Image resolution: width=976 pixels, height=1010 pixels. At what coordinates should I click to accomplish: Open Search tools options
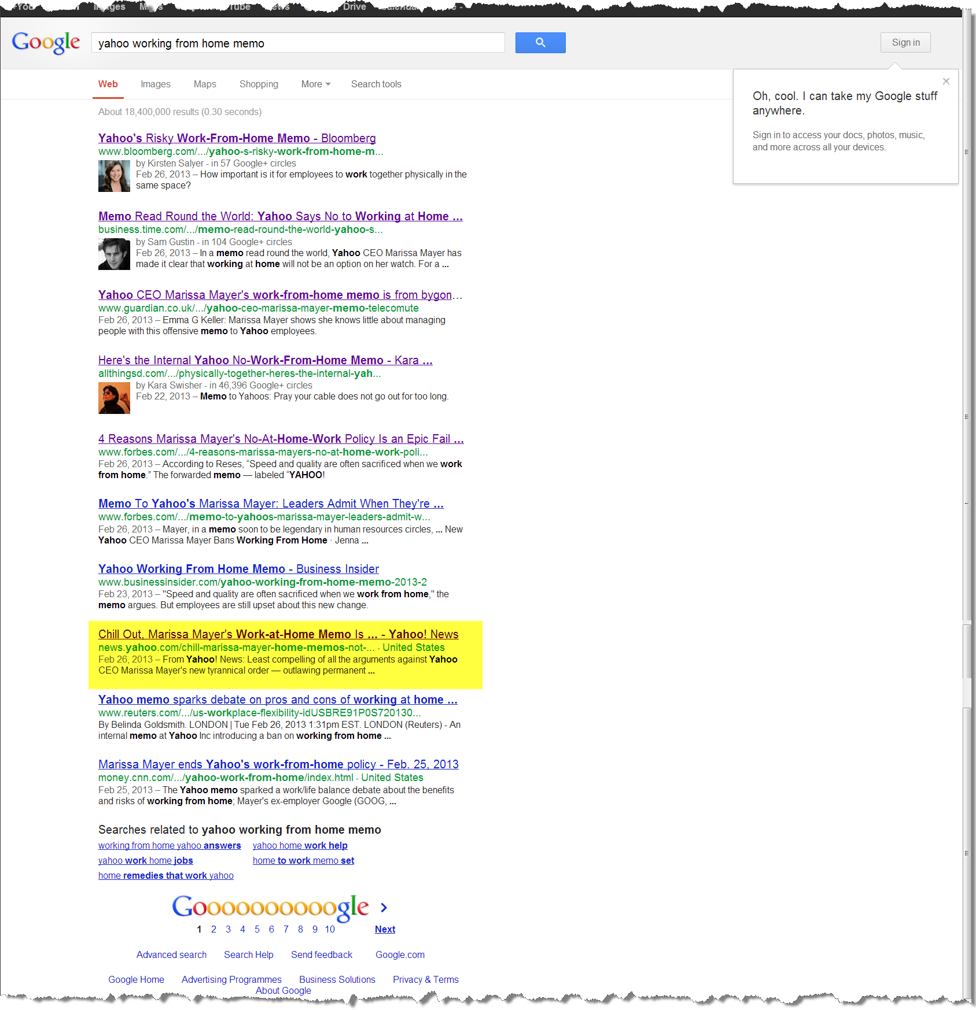376,84
